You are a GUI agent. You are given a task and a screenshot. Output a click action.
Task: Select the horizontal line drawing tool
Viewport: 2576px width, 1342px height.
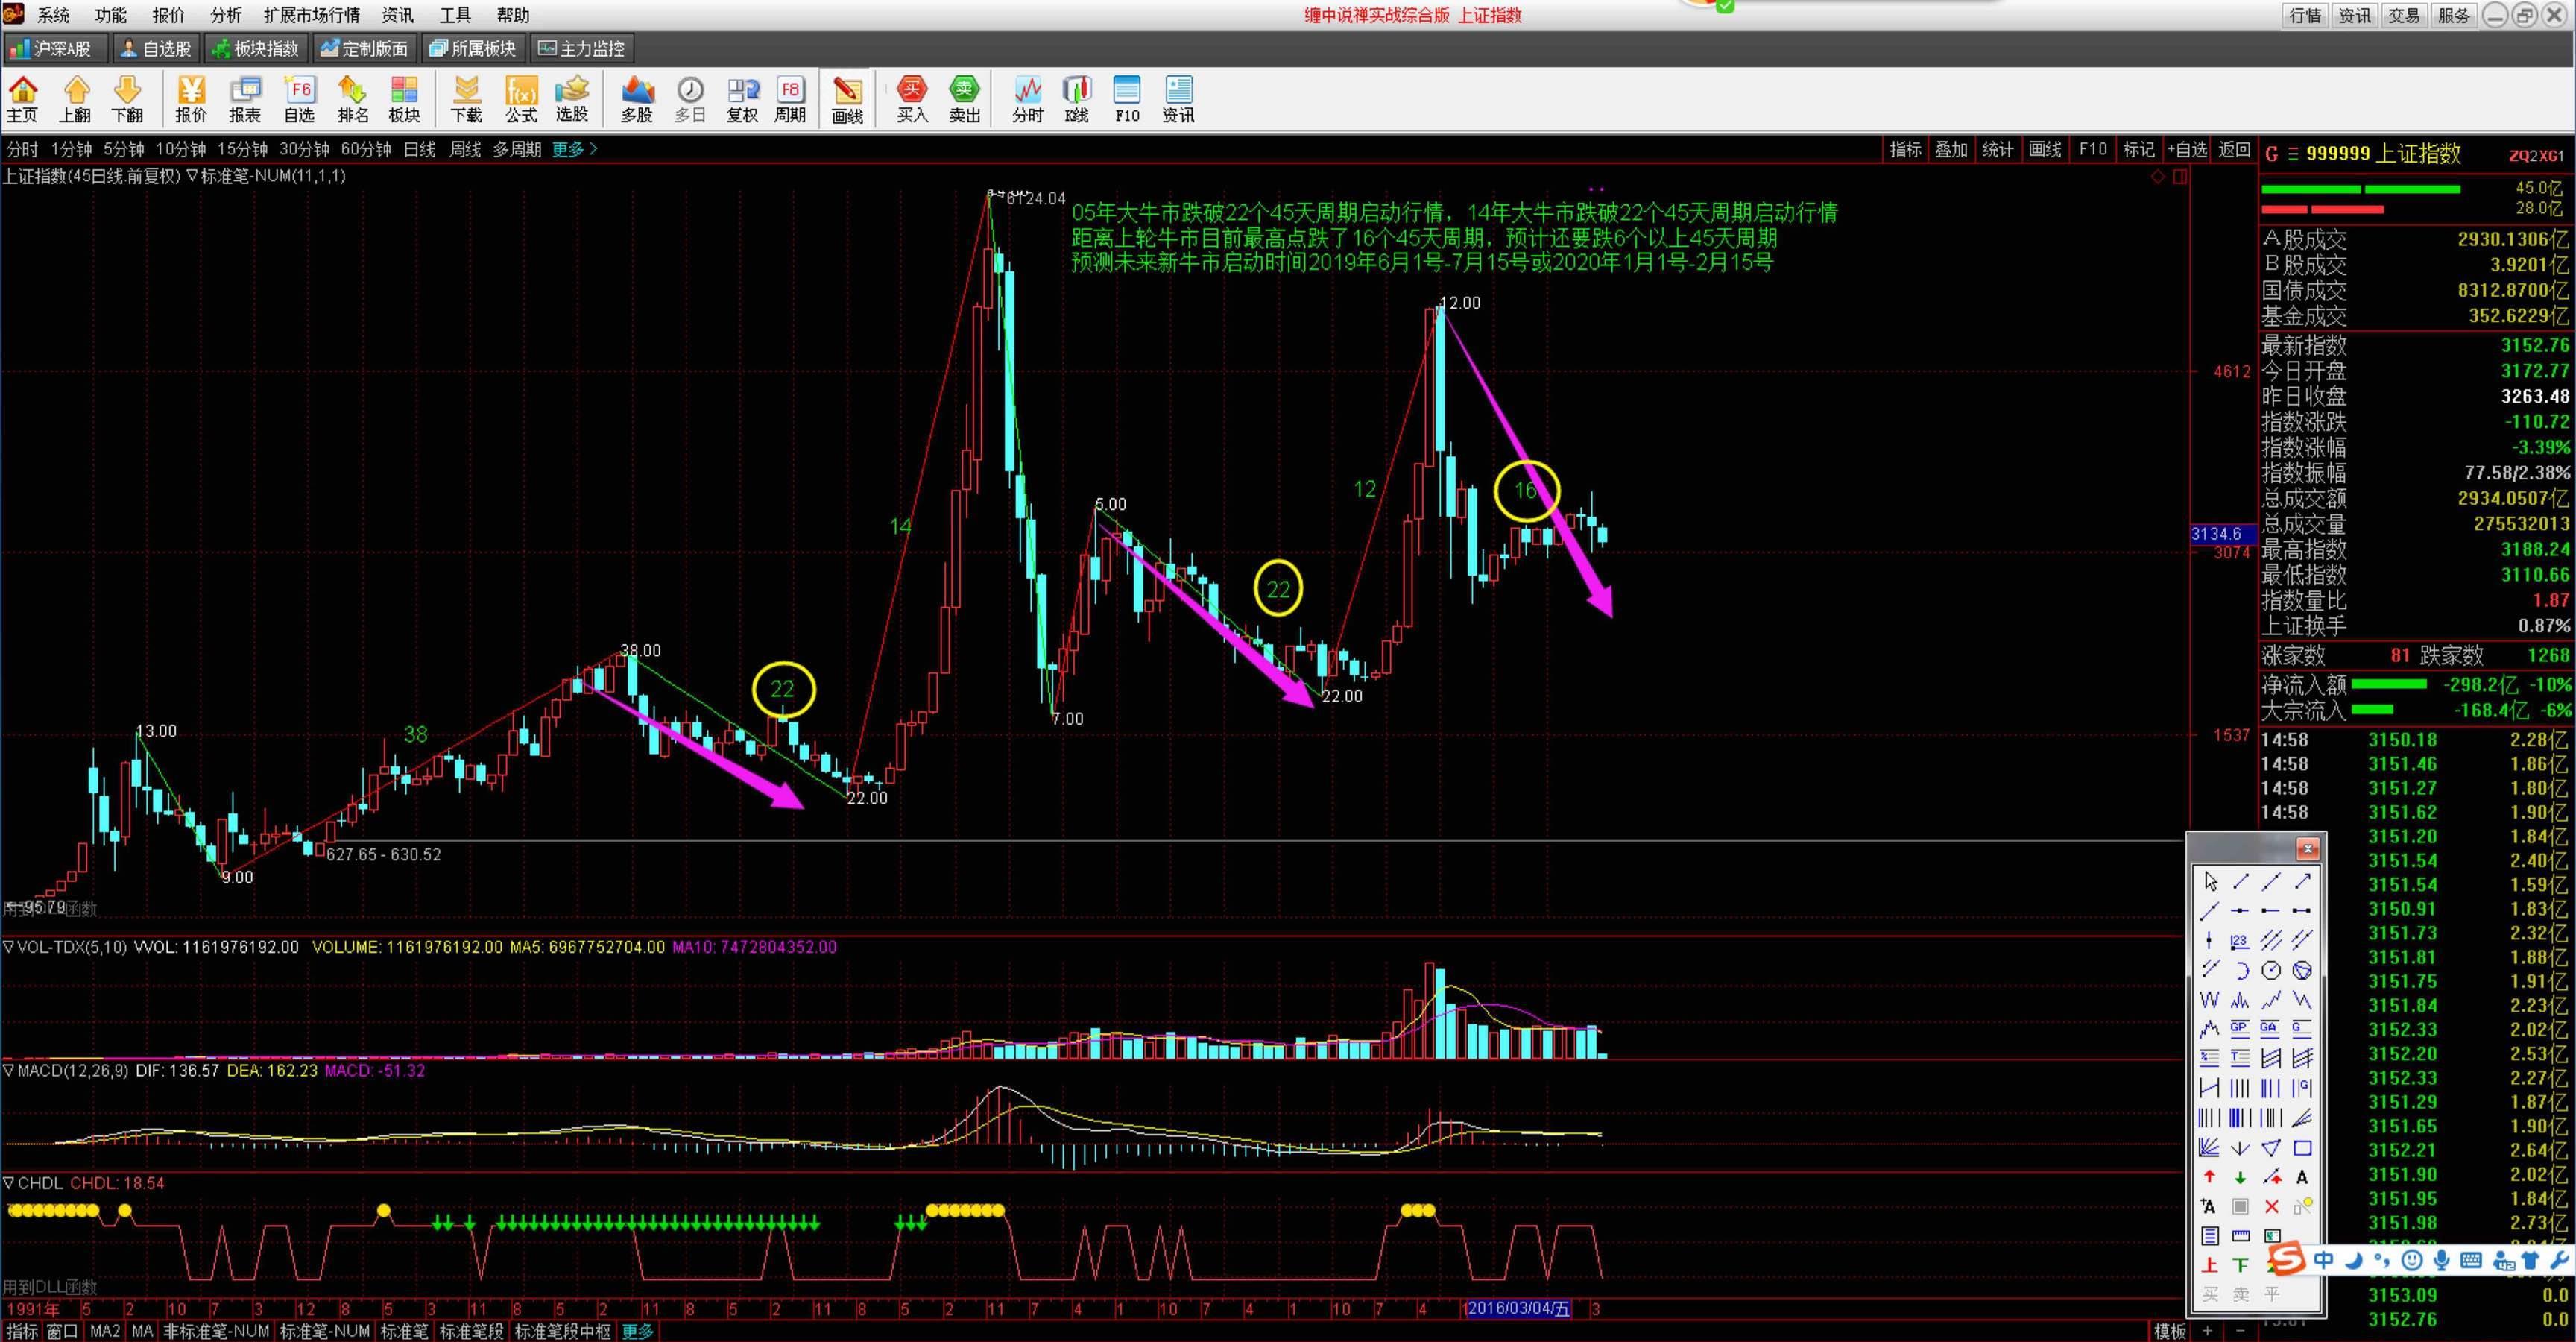tap(2241, 911)
